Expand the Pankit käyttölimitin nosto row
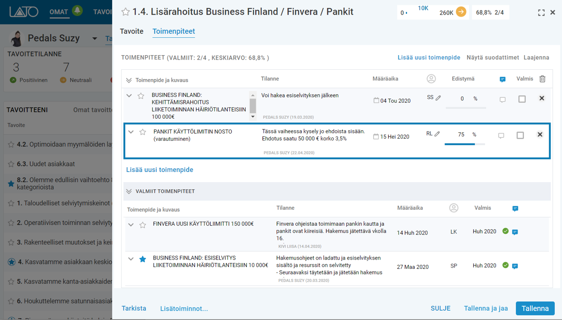 coord(131,132)
